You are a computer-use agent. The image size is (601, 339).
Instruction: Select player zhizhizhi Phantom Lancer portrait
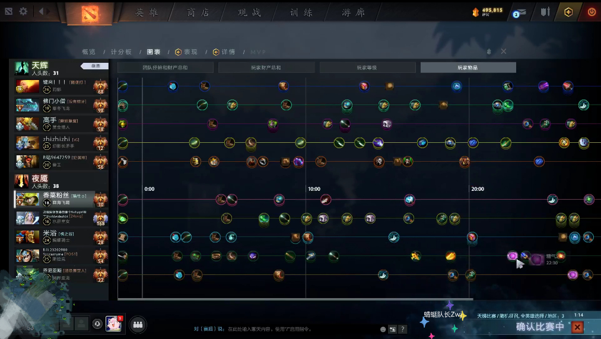(27, 142)
